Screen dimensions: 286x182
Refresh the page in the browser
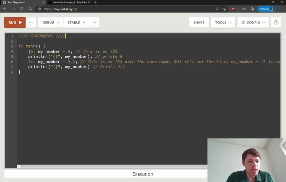tap(21, 9)
